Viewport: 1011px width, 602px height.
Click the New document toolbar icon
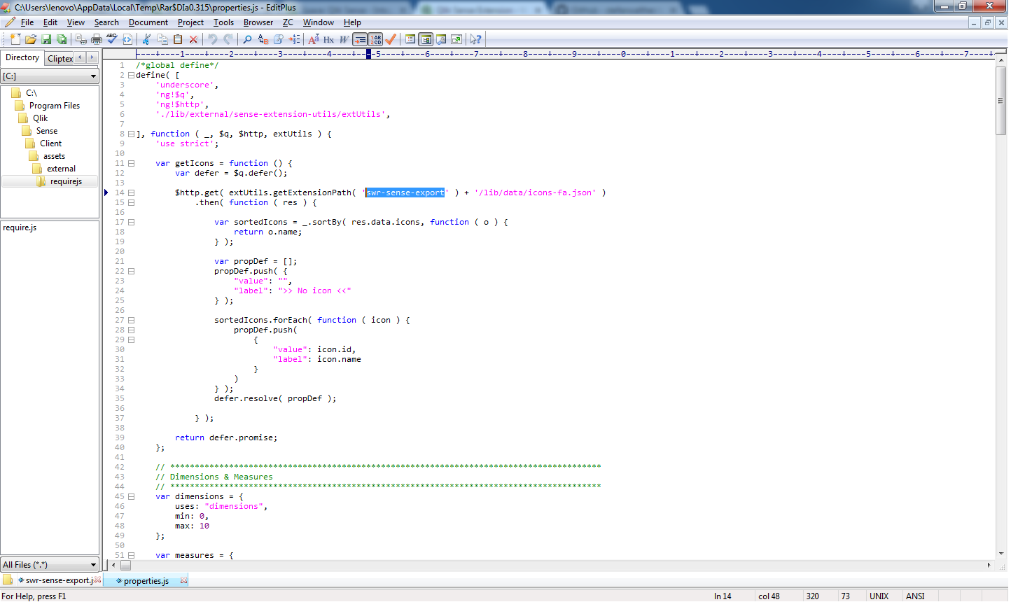point(15,40)
